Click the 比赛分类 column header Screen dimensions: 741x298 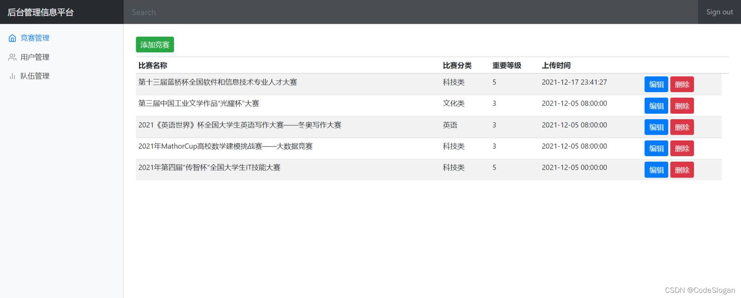[457, 66]
